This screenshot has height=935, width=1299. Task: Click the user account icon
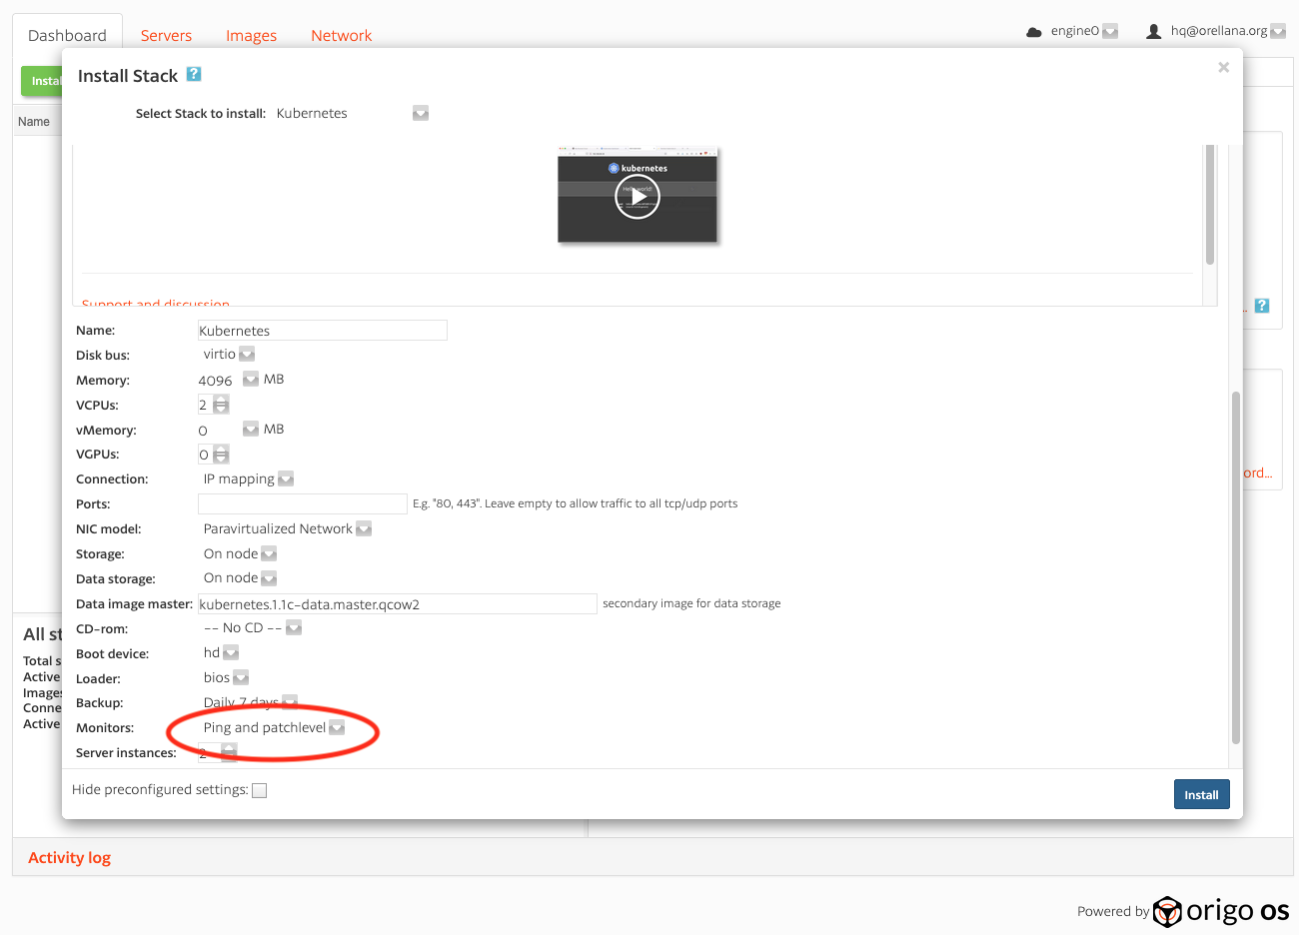click(1153, 32)
